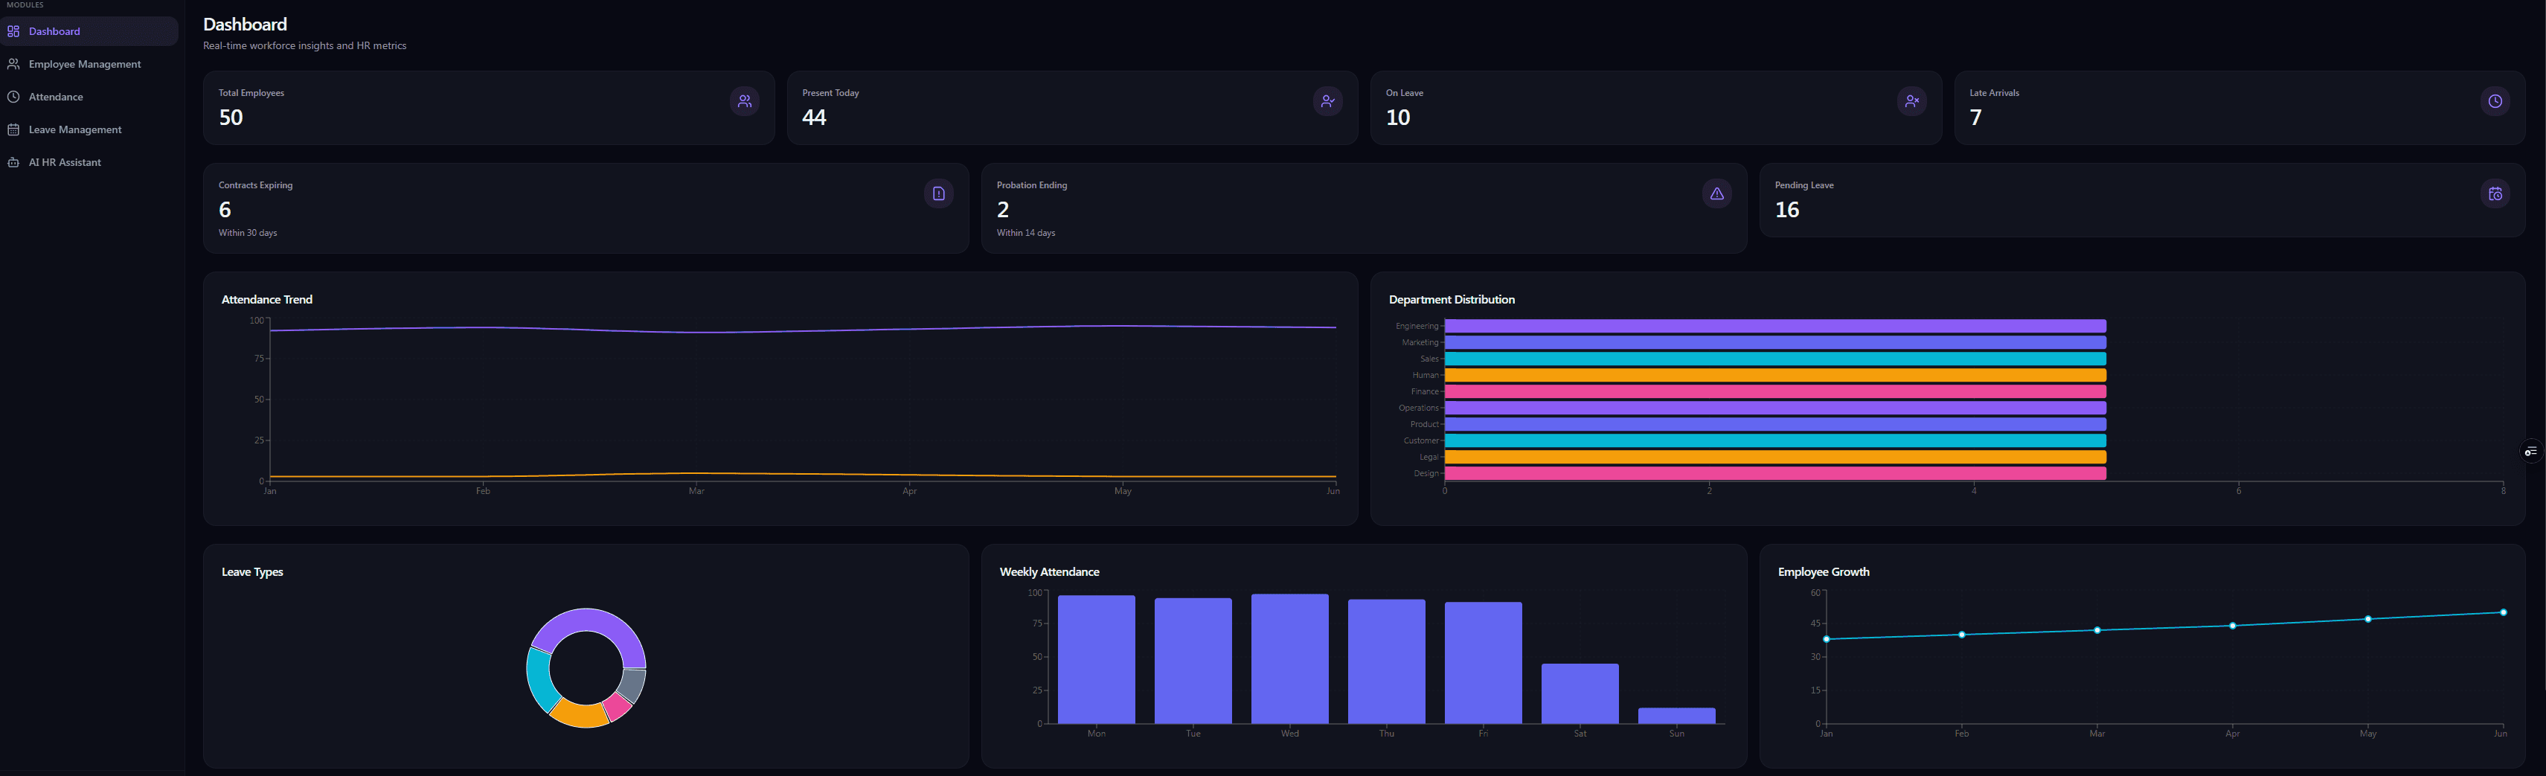The width and height of the screenshot is (2546, 776).
Task: Click the gray segment of Leave Types donut
Action: [634, 684]
